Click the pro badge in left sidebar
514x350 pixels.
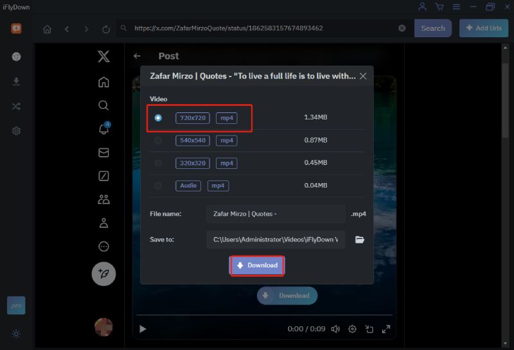(16, 306)
